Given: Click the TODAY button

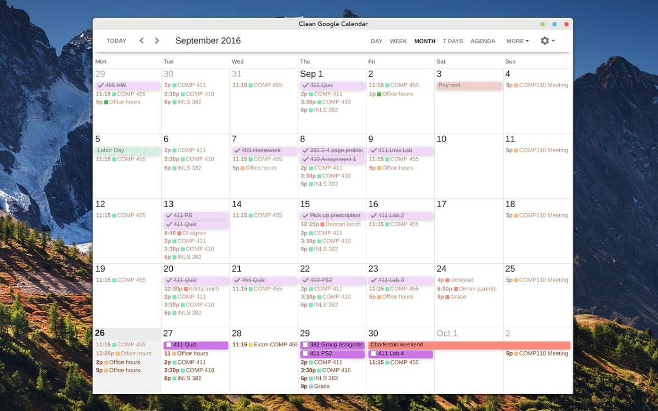Looking at the screenshot, I should tap(116, 41).
